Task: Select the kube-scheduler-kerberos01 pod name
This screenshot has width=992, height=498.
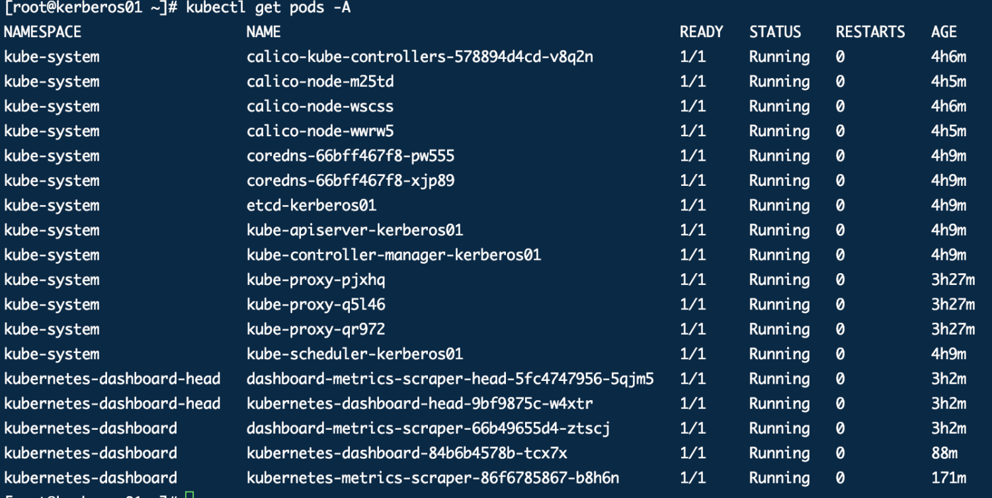Action: click(x=354, y=354)
